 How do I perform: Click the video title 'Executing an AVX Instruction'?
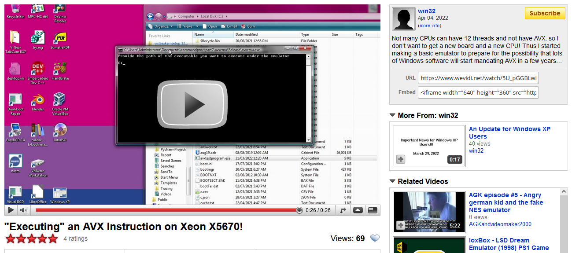[123, 227]
